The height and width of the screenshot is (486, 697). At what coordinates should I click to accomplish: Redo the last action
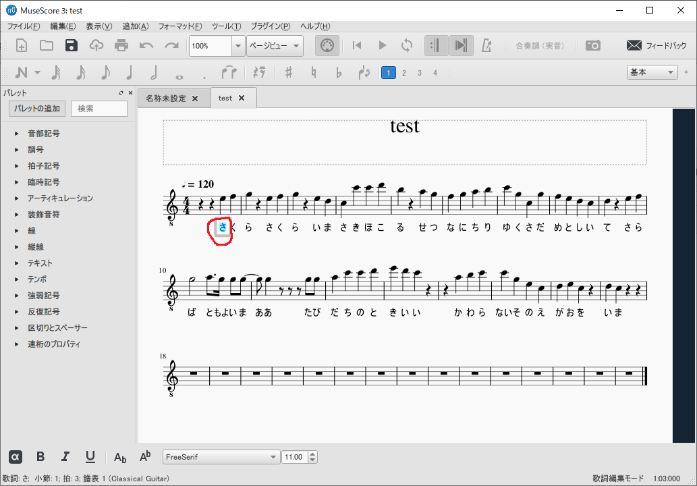pos(171,45)
